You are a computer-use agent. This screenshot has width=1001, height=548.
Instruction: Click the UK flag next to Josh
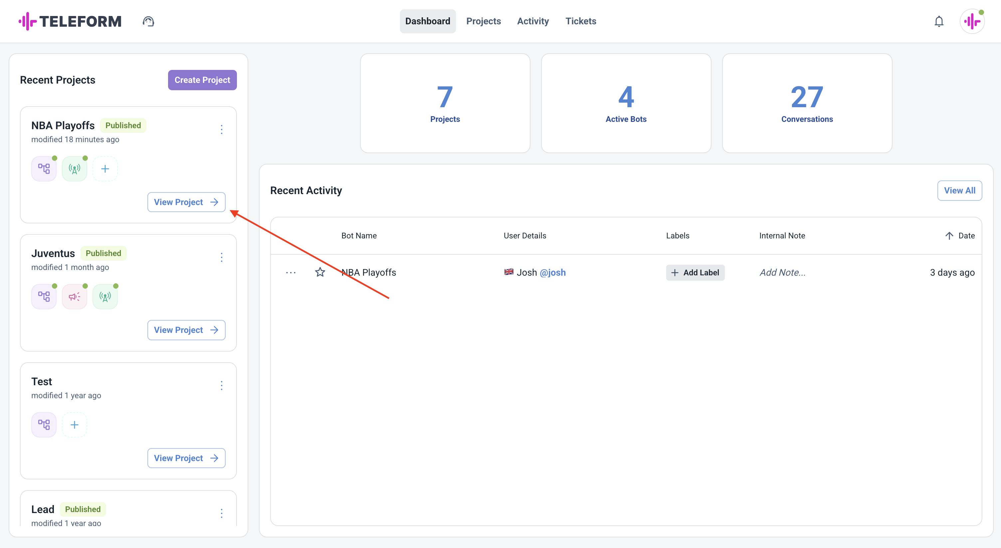pos(509,272)
